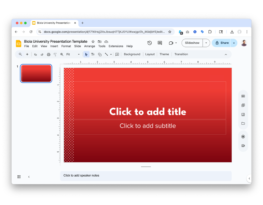Open the Tools menu
263x205 pixels.
102,46
